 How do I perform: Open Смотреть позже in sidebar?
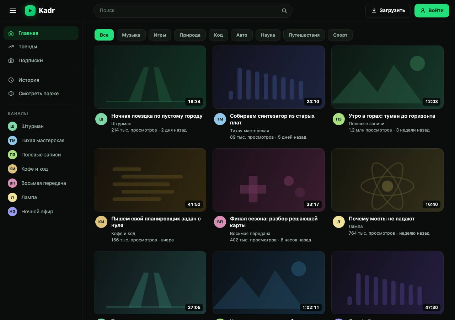[x=41, y=94]
